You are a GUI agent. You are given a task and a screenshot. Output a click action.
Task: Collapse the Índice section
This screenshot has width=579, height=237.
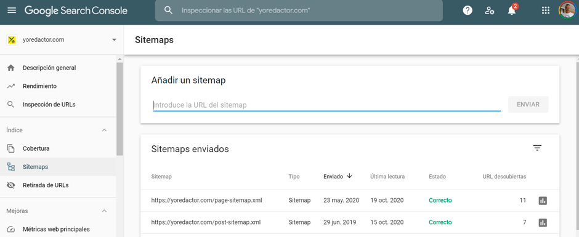[x=105, y=131]
